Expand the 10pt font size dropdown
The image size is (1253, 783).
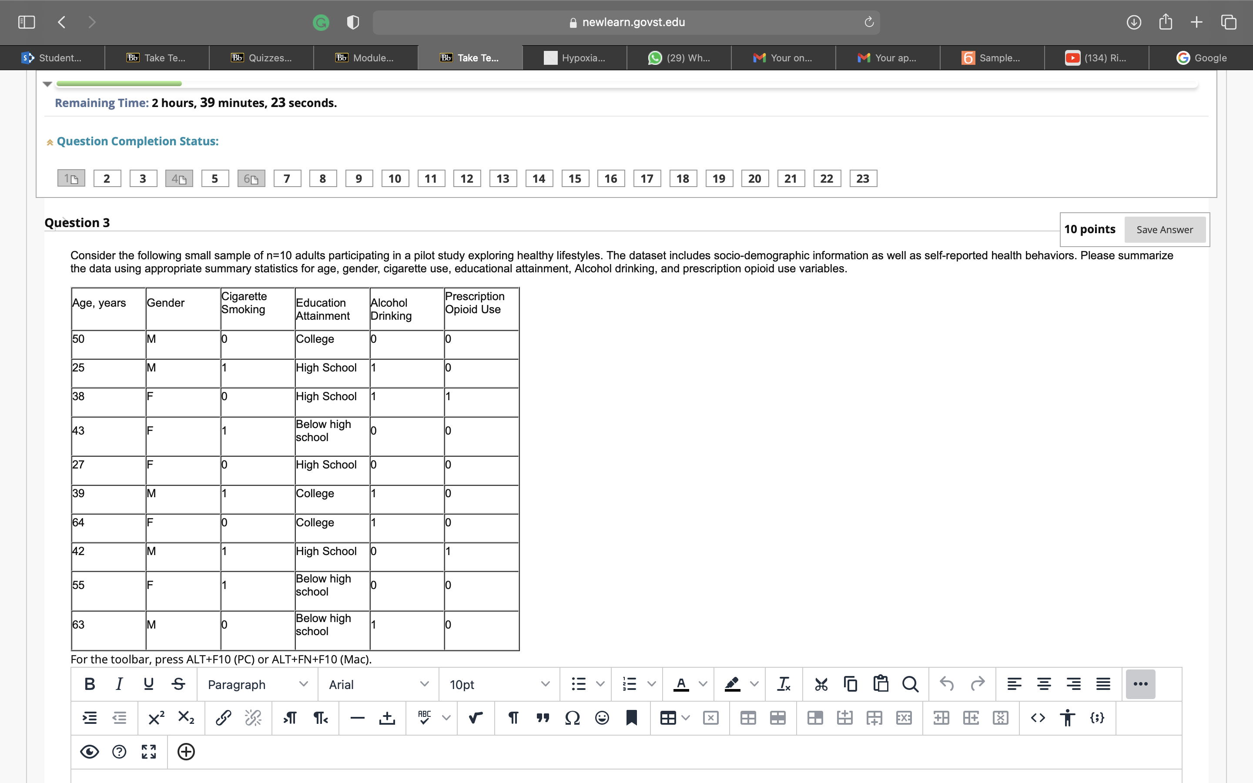498,683
